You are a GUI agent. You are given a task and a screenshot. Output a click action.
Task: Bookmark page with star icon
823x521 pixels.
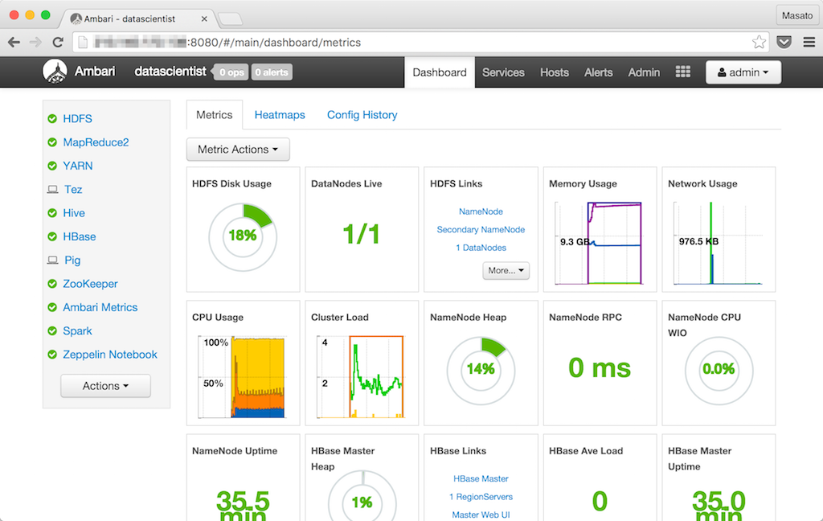(759, 42)
